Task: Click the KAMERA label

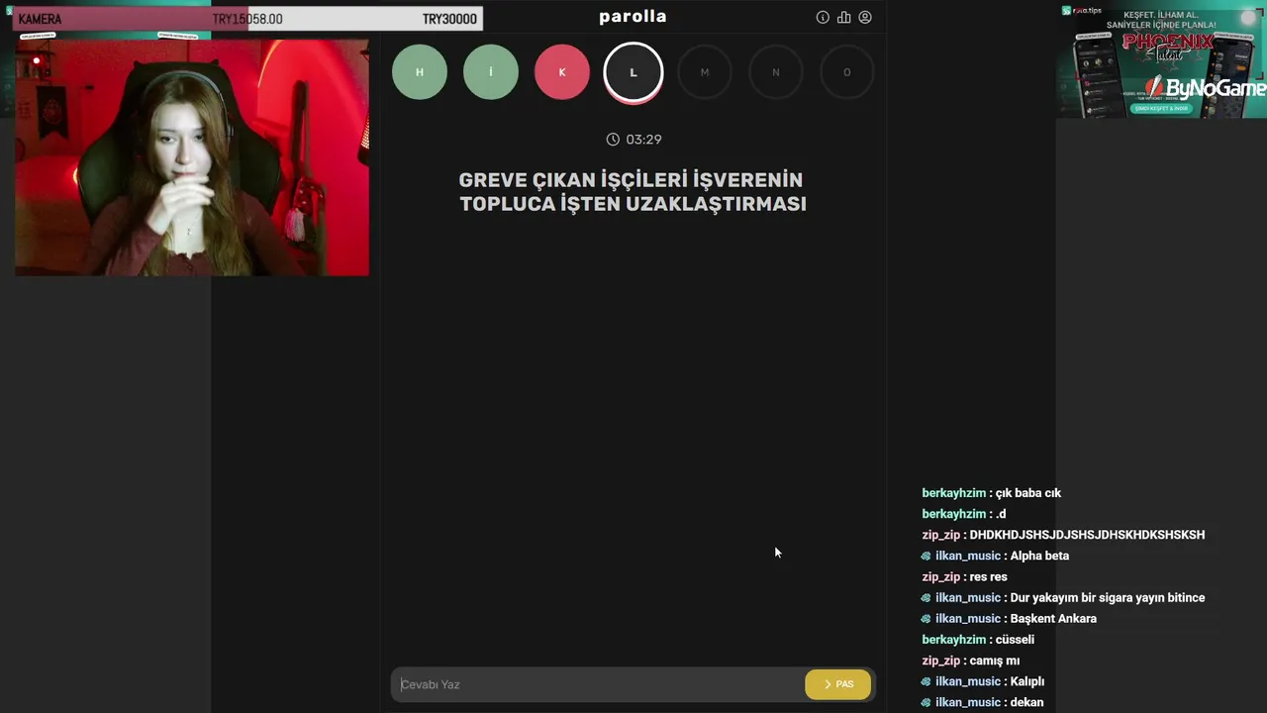Action: (x=40, y=19)
